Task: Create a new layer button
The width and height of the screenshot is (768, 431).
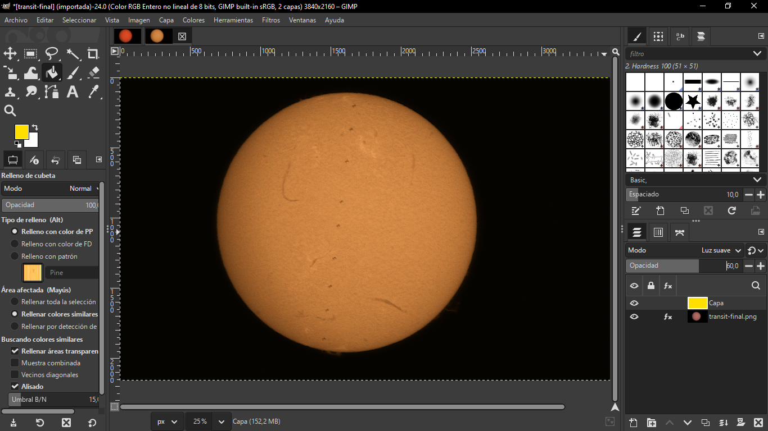Action: pyautogui.click(x=633, y=423)
